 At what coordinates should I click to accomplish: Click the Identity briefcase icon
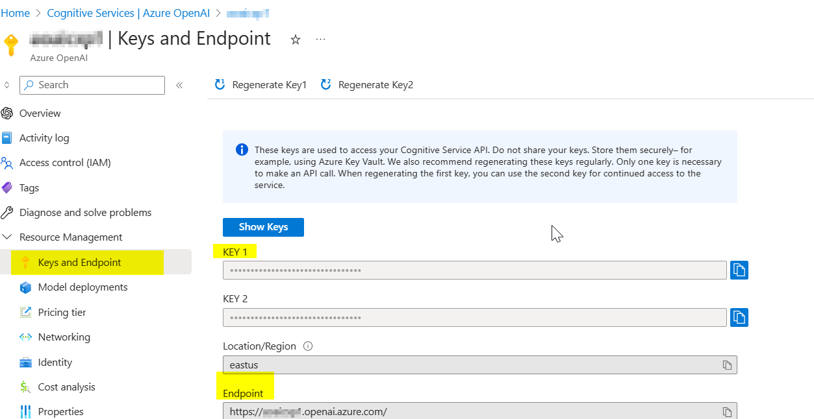[x=25, y=362]
